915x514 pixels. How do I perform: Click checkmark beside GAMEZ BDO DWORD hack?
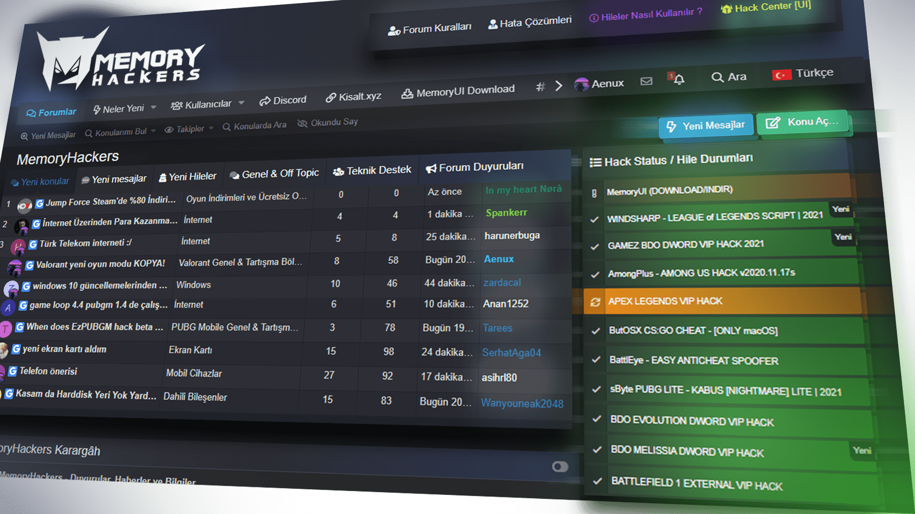(595, 247)
